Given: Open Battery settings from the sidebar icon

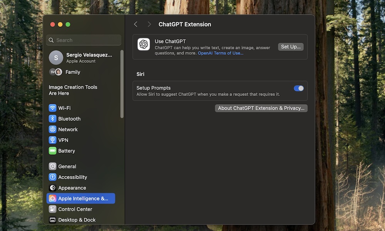Looking at the screenshot, I should pyautogui.click(x=53, y=151).
